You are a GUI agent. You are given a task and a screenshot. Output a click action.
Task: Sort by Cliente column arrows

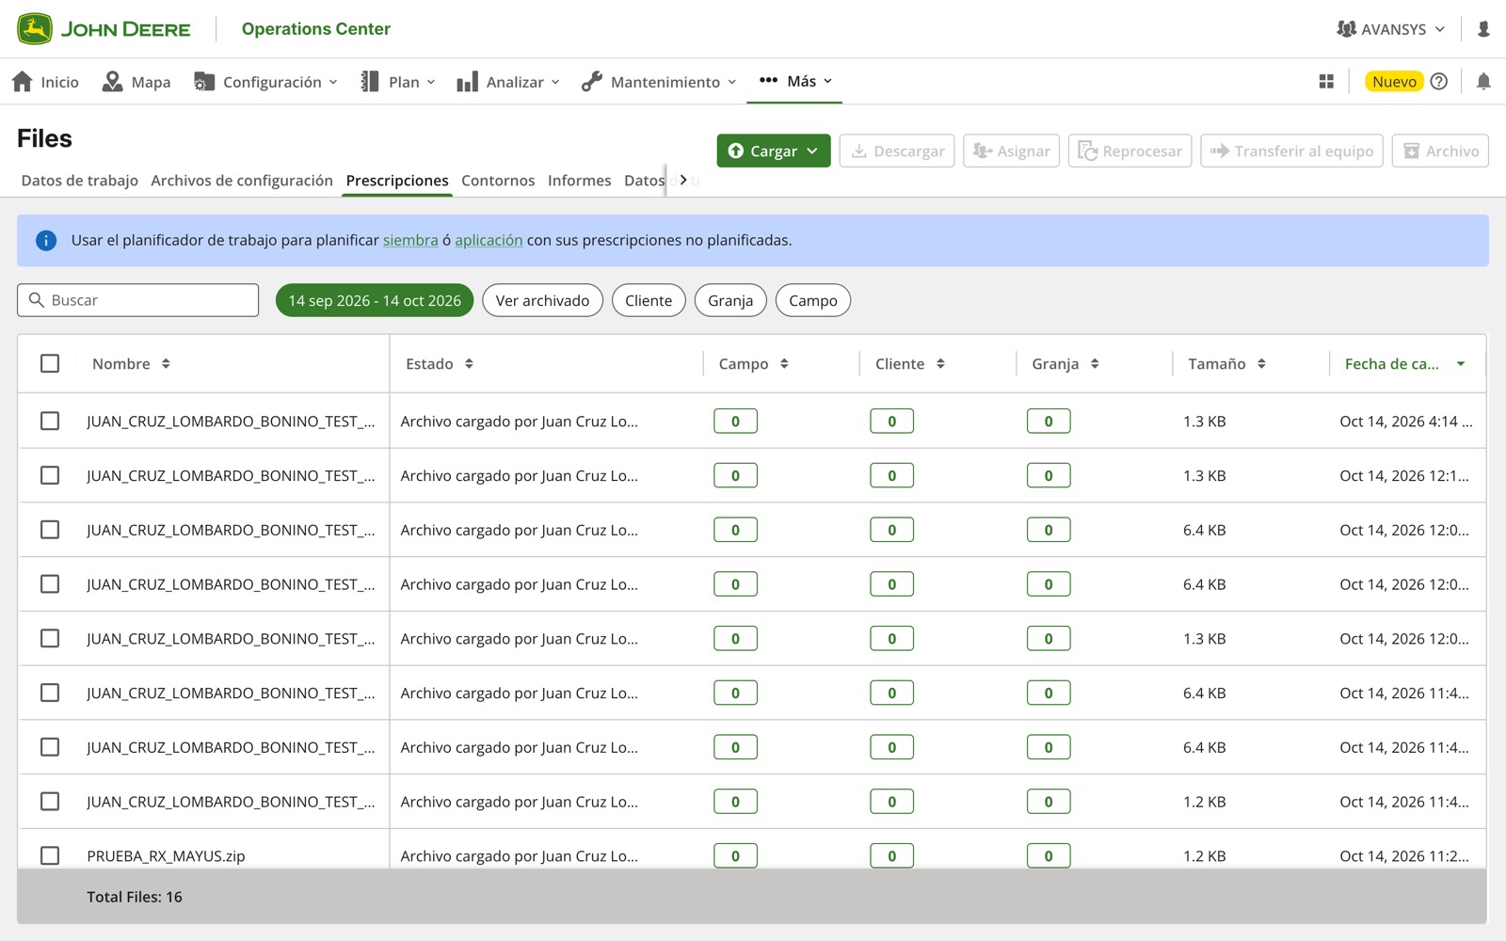click(x=940, y=364)
